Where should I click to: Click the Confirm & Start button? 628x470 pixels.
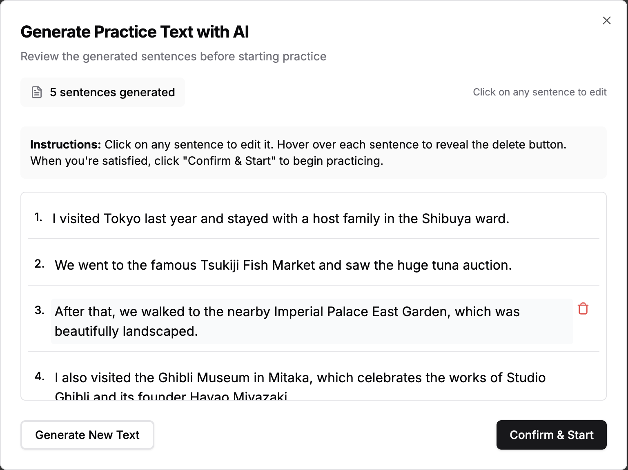coord(551,435)
